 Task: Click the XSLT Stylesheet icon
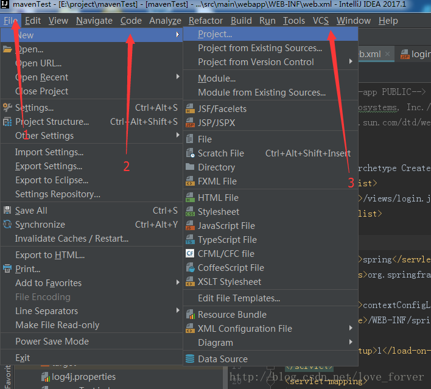click(190, 281)
